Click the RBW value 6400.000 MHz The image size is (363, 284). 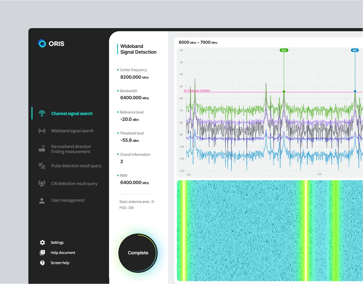pyautogui.click(x=134, y=182)
